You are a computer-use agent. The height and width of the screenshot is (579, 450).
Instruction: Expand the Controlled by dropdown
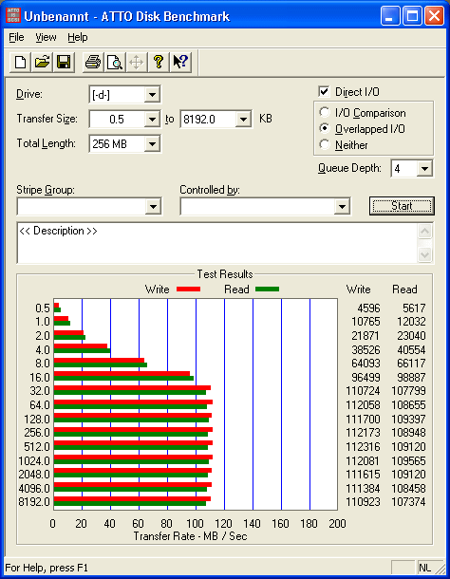pyautogui.click(x=342, y=206)
